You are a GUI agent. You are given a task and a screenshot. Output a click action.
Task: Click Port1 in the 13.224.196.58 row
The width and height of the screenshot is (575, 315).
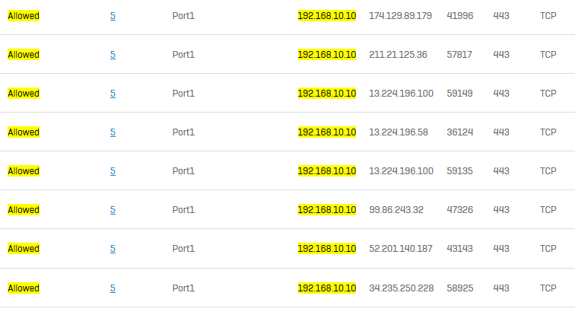(183, 132)
